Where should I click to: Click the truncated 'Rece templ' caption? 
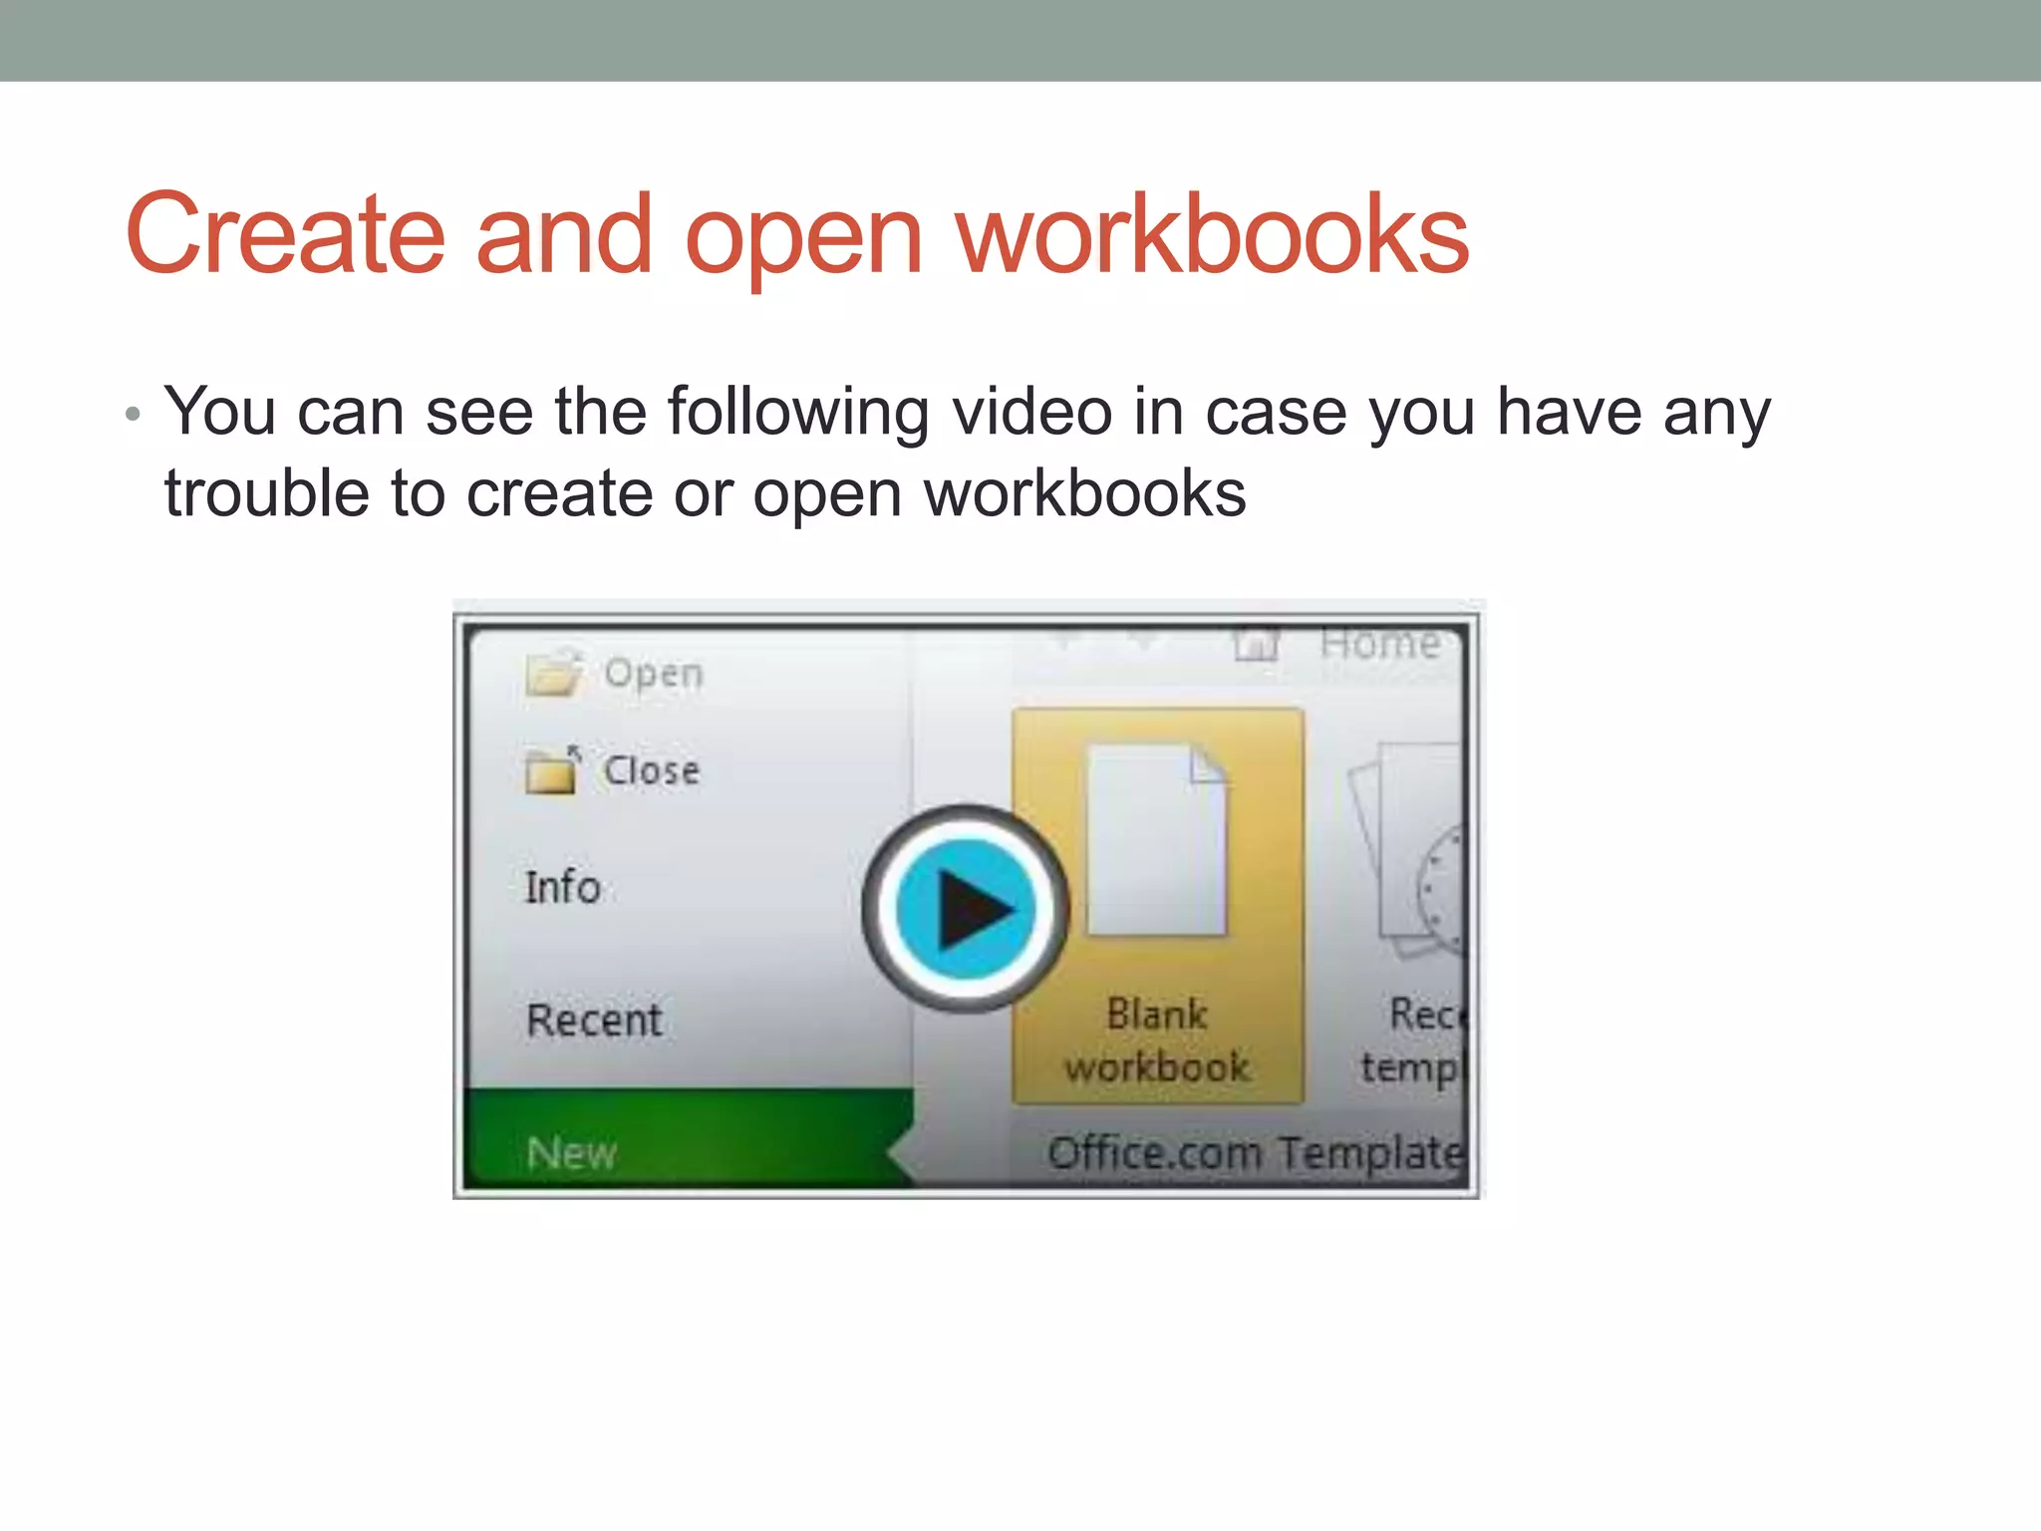point(1415,1041)
